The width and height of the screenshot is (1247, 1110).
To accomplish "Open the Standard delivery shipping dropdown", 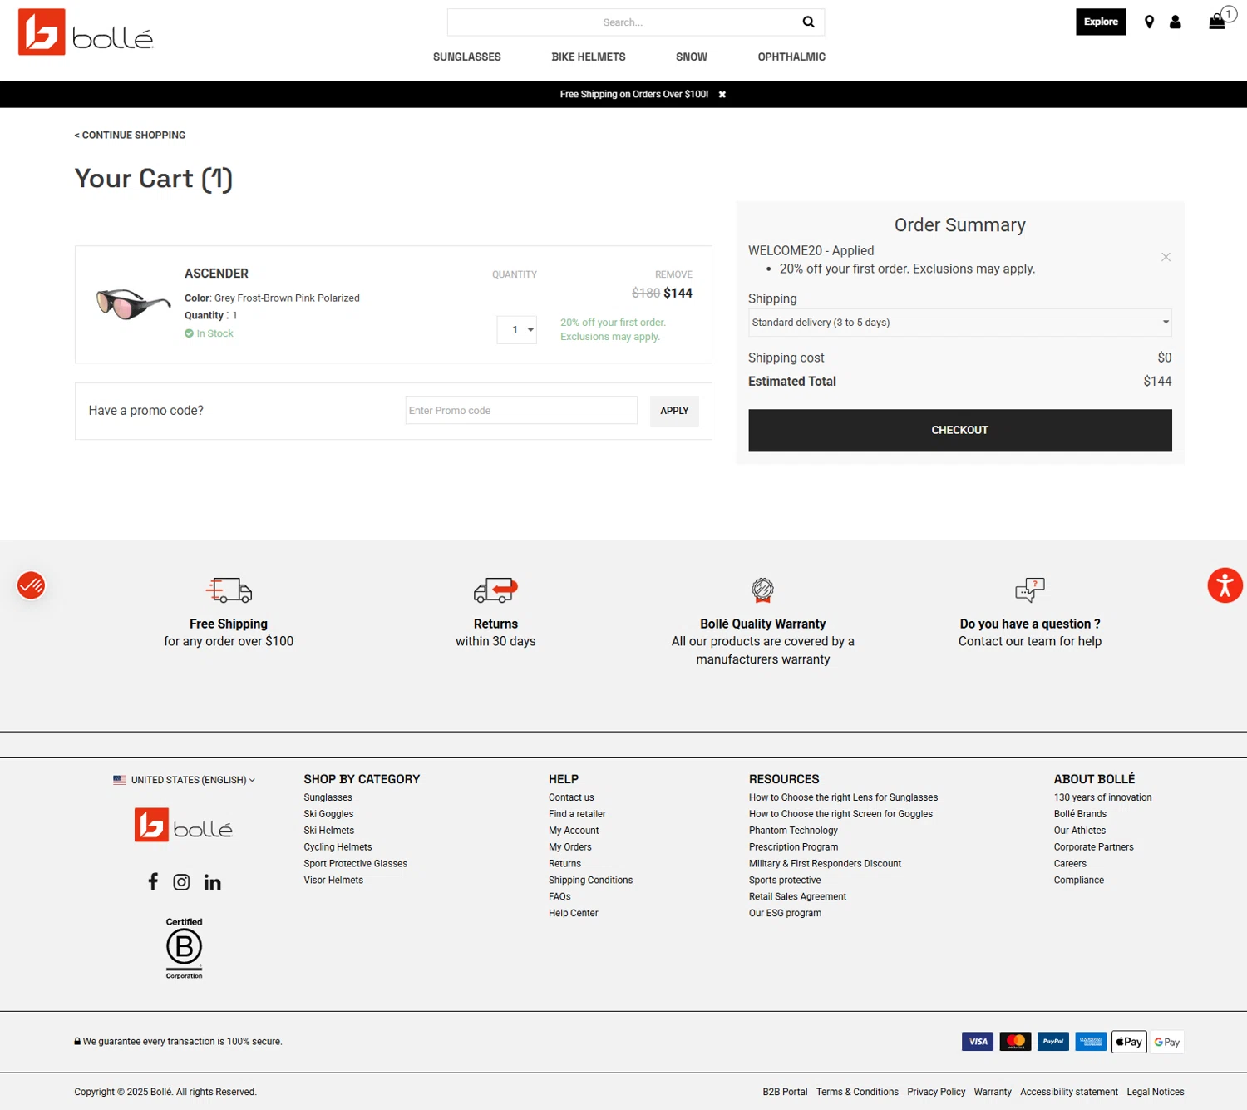I will (x=959, y=323).
